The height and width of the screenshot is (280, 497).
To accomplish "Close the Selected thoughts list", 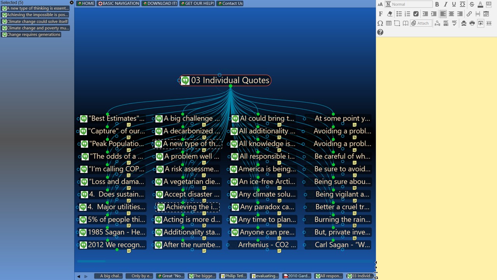I will click(71, 3).
